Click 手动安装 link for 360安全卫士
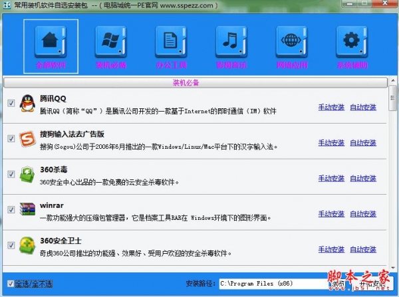 tap(331, 249)
